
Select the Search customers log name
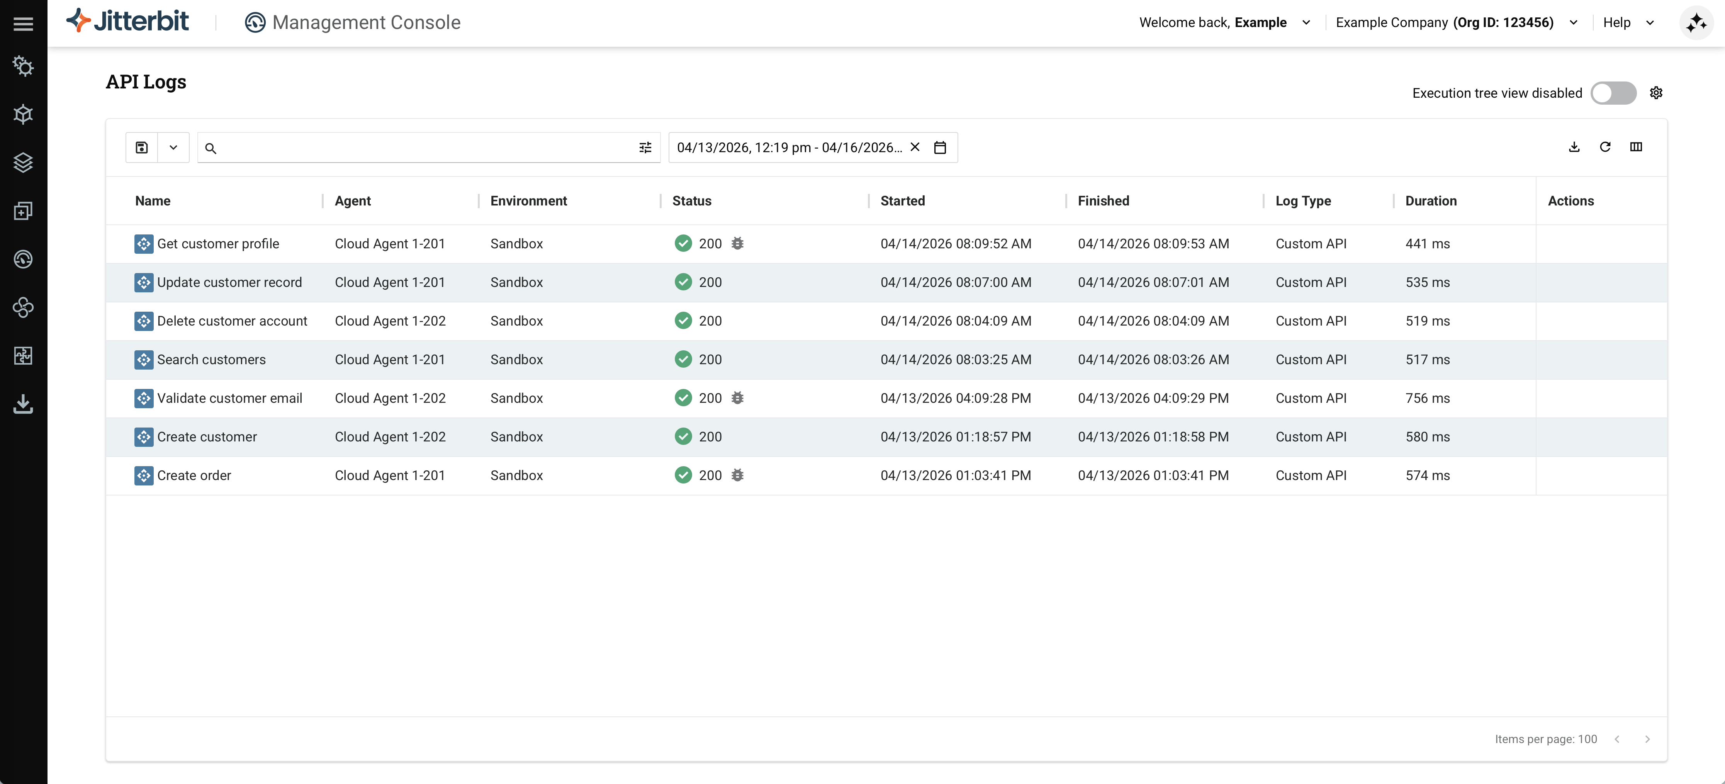tap(212, 360)
